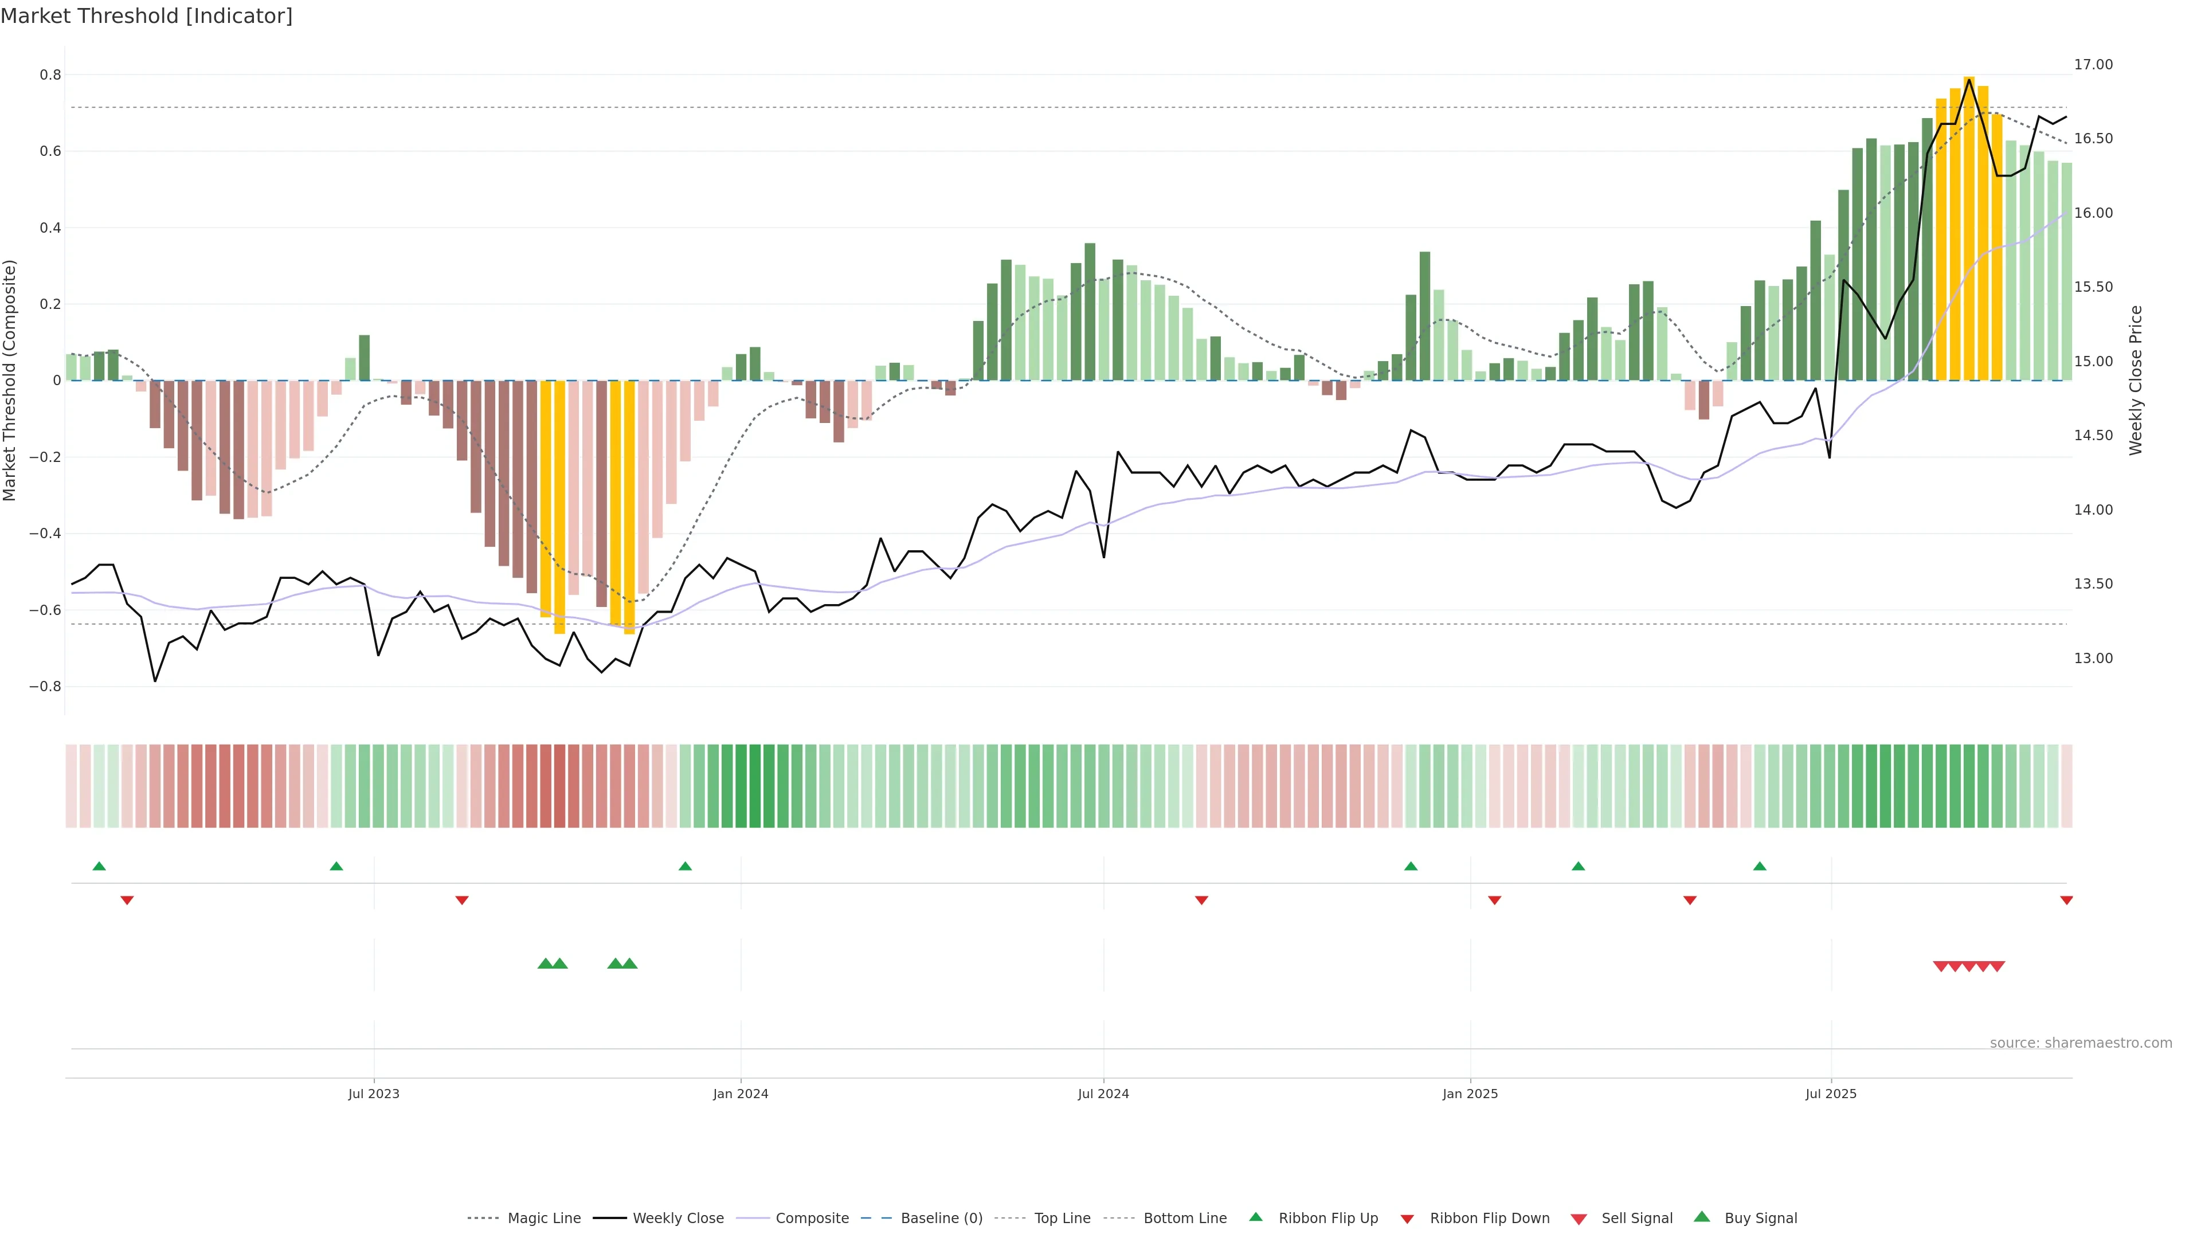Hide the Composite series via legend
The image size is (2201, 1238).
tap(812, 1219)
